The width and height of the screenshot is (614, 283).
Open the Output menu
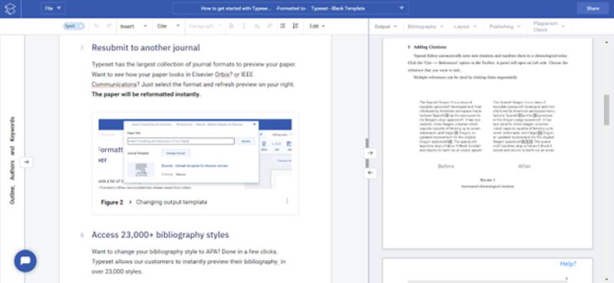click(386, 27)
